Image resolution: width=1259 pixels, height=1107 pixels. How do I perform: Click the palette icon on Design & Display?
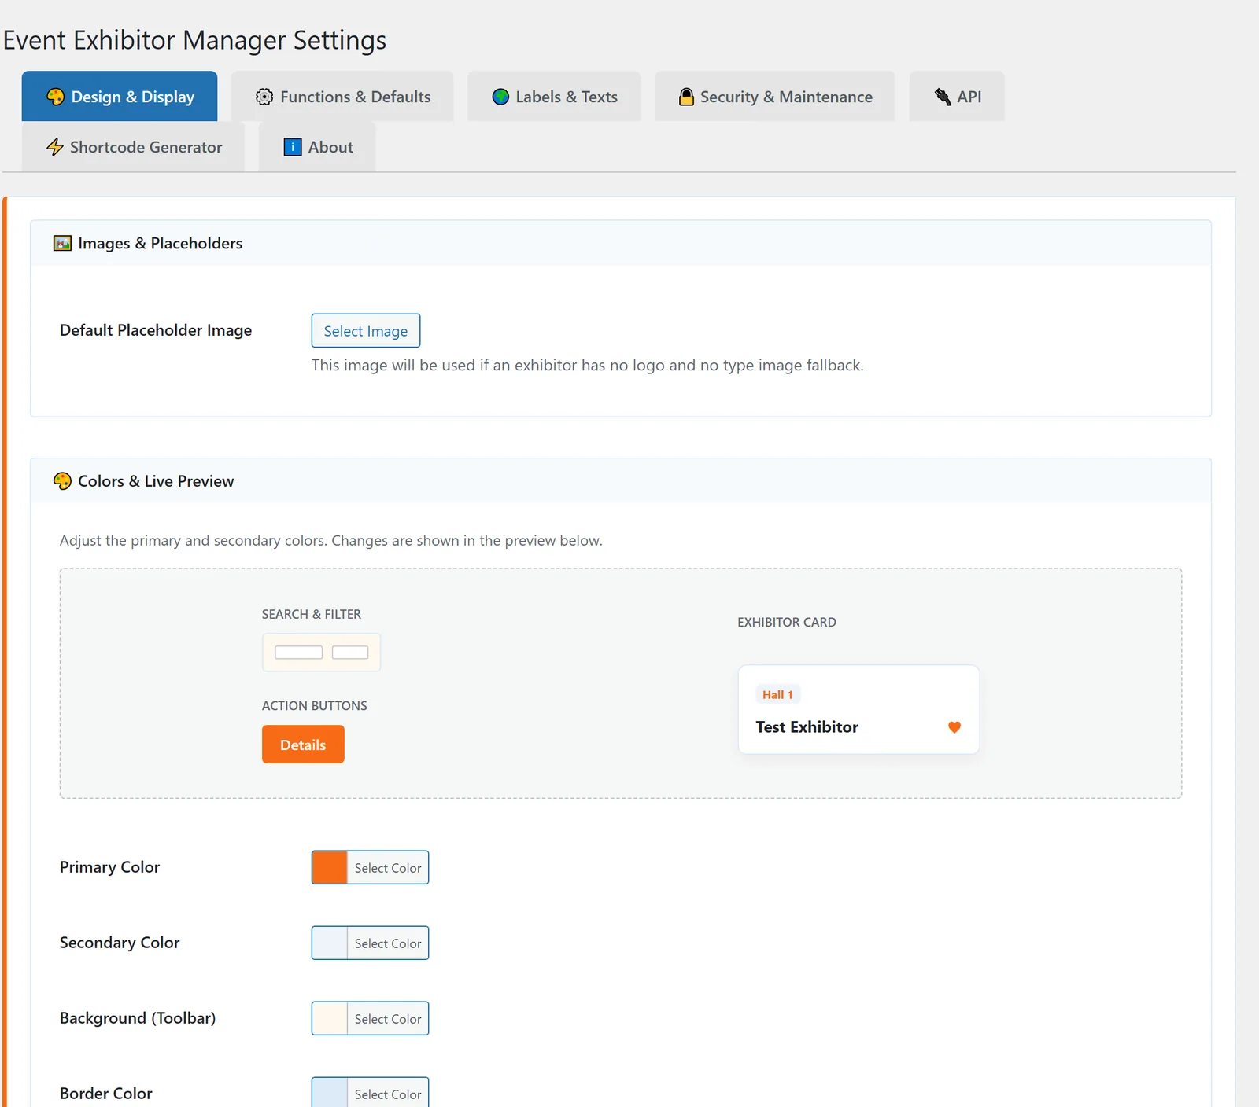pos(55,97)
